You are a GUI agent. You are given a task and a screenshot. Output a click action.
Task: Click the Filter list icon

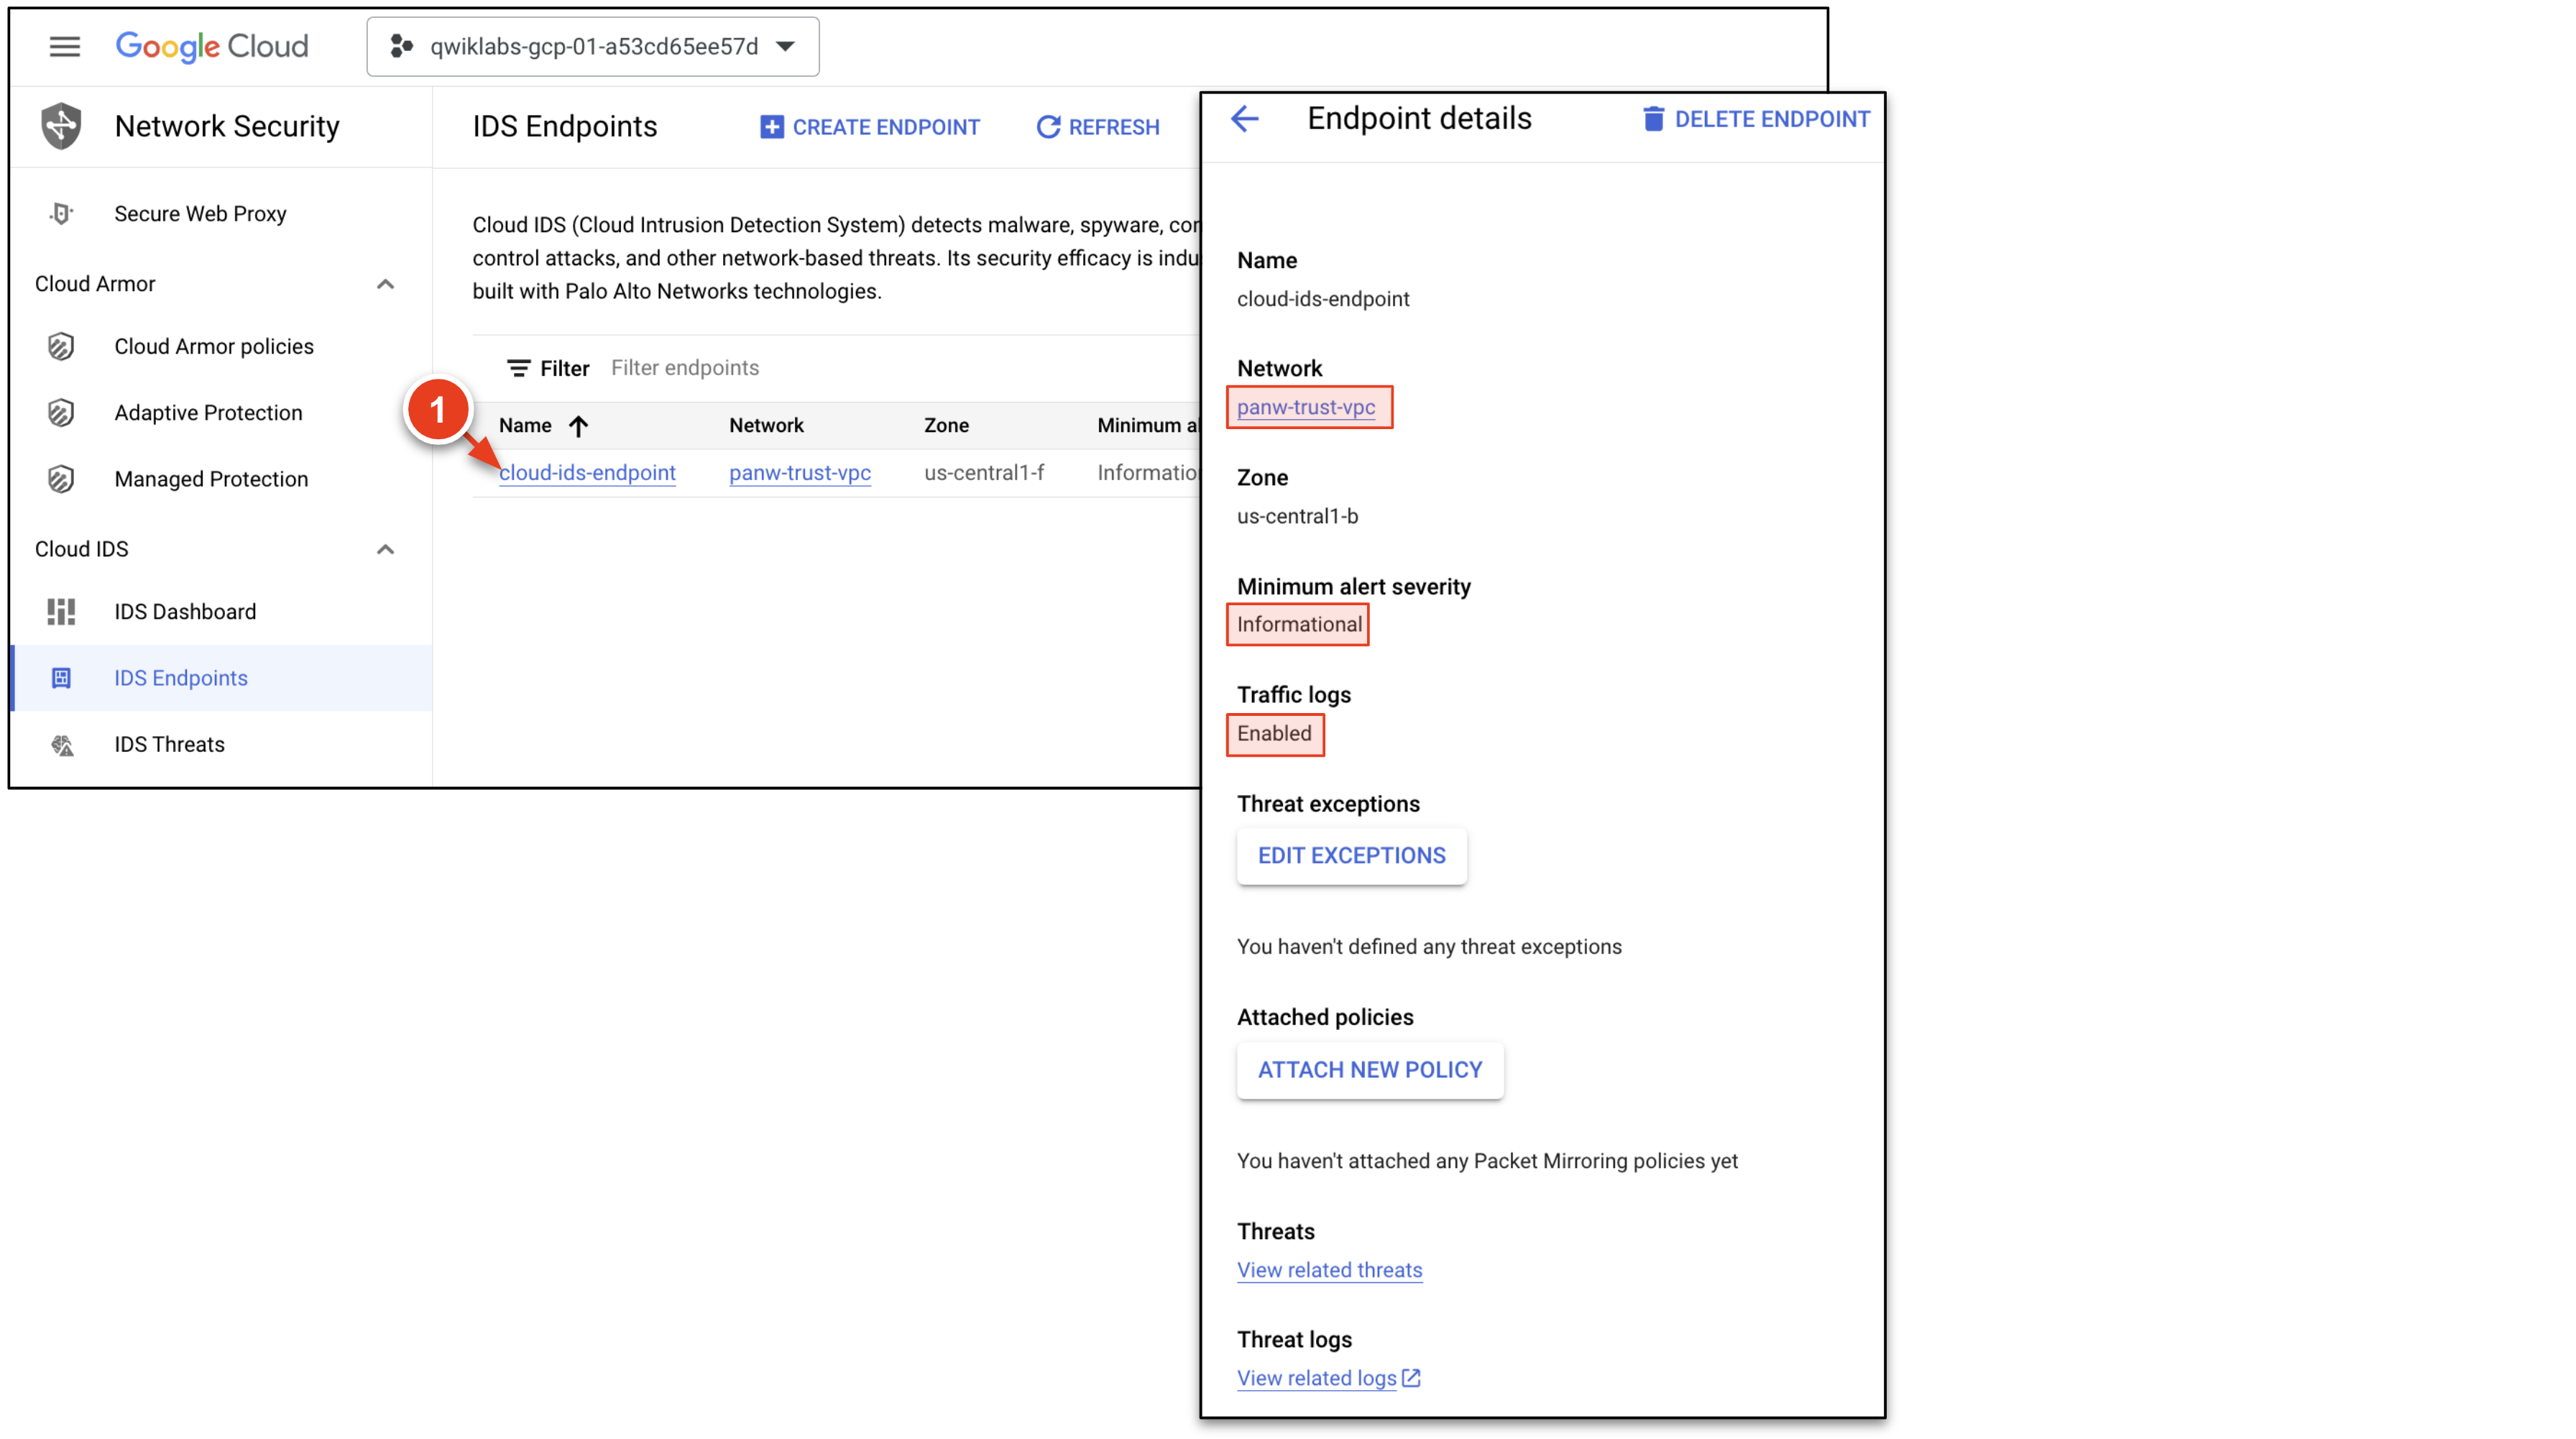[x=518, y=368]
